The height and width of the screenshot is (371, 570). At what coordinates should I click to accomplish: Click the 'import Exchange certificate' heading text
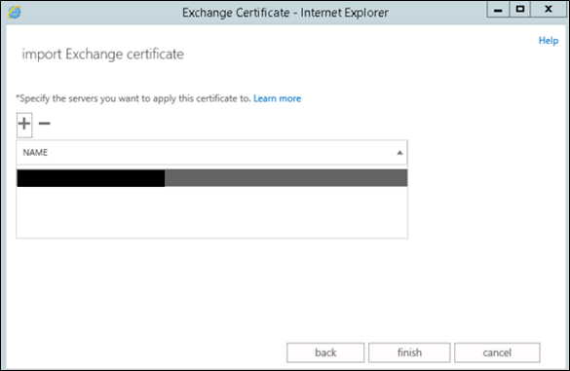pyautogui.click(x=103, y=55)
